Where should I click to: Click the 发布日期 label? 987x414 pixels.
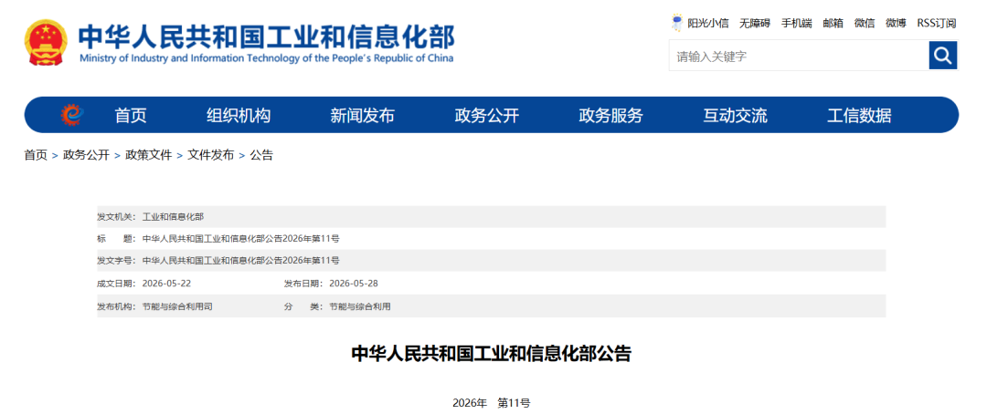click(x=303, y=284)
